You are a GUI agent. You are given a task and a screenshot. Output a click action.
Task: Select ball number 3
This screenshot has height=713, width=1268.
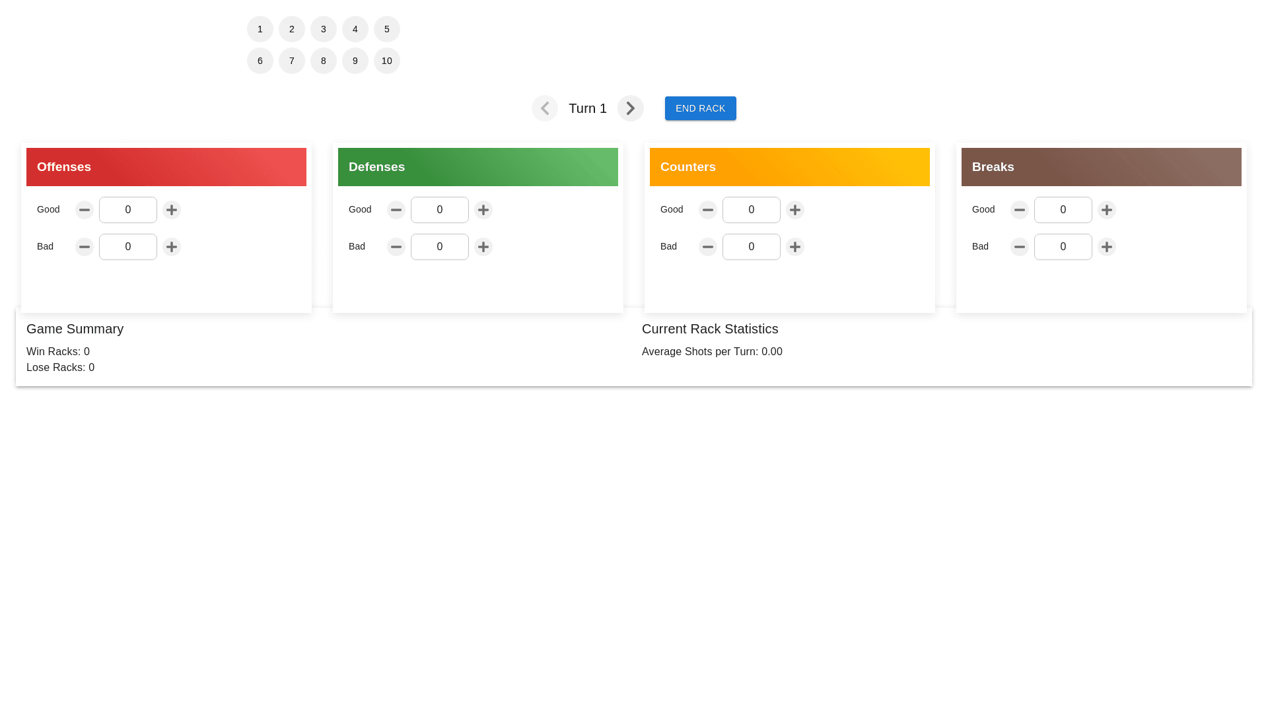[x=324, y=29]
